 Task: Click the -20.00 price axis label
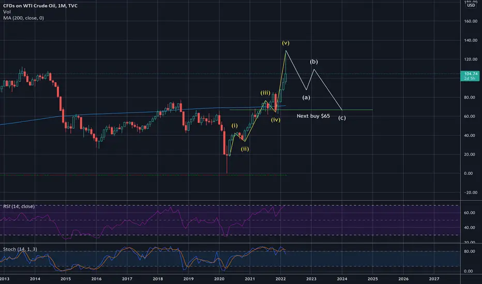(x=471, y=193)
